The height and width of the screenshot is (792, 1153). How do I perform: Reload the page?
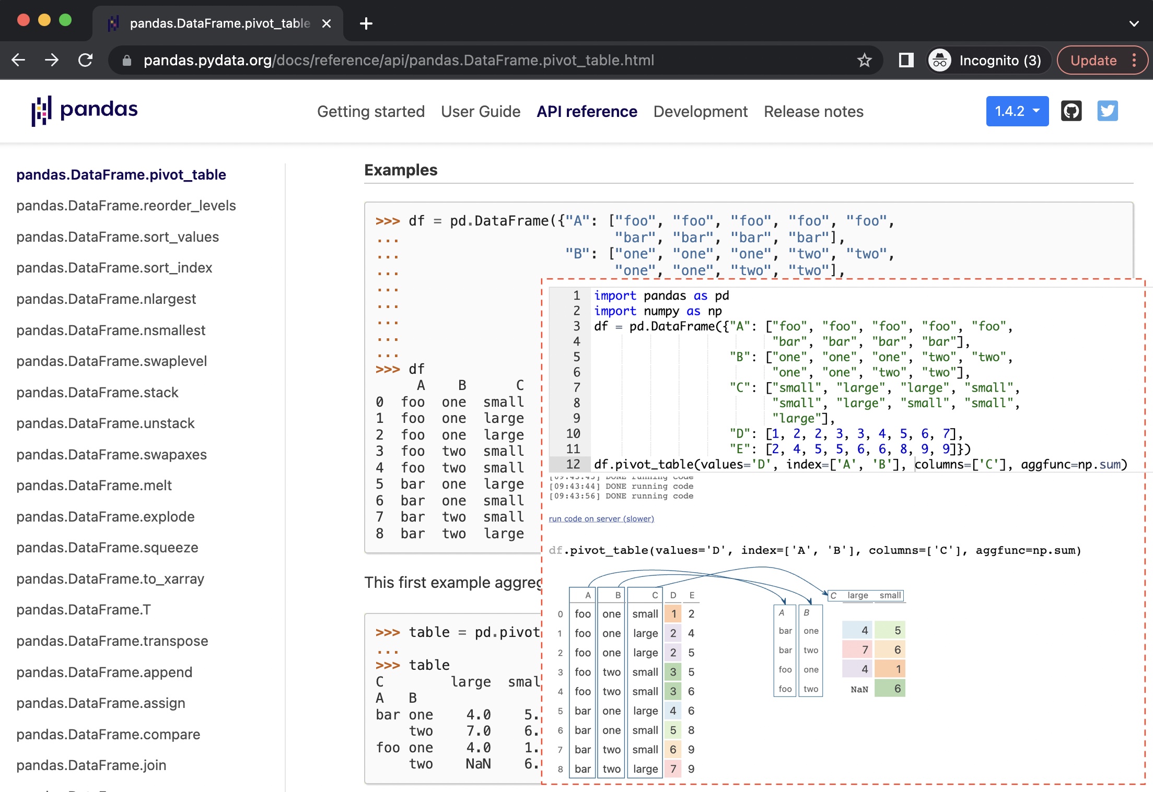(x=86, y=61)
